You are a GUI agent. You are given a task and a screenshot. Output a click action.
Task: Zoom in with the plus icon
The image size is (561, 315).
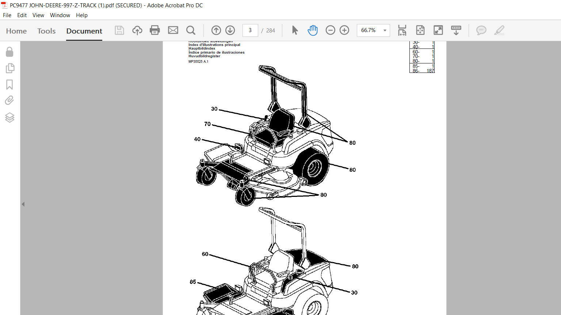[x=344, y=30]
